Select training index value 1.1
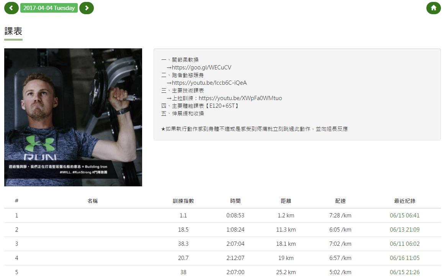 point(183,215)
